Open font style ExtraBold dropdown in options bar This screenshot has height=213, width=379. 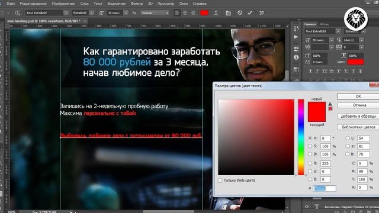click(92, 13)
